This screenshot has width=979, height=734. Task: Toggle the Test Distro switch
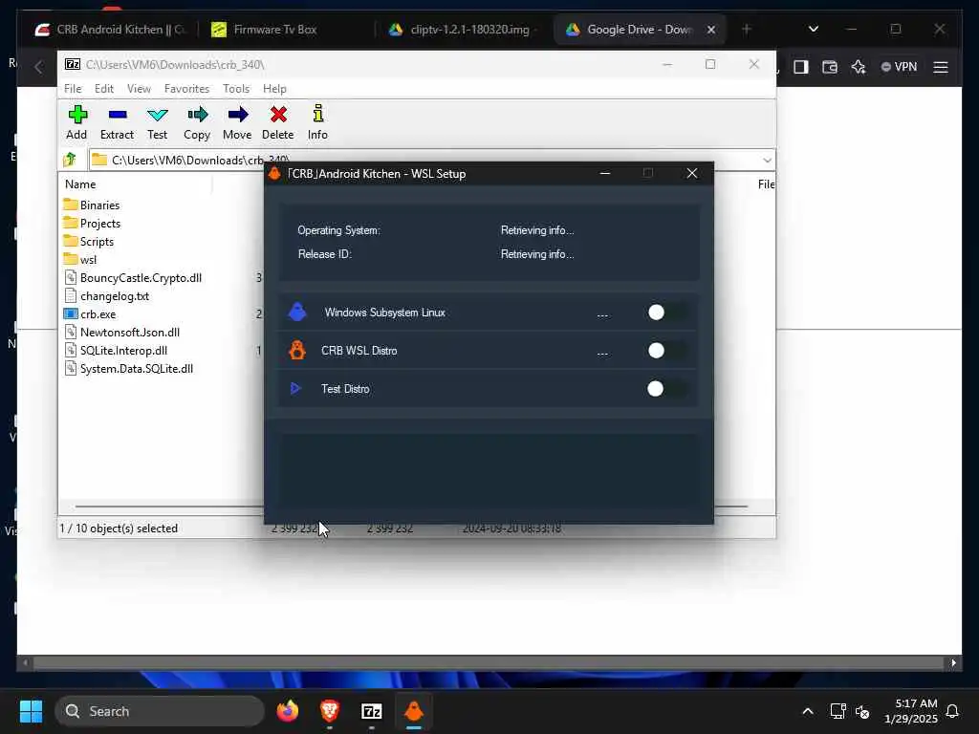pos(668,389)
